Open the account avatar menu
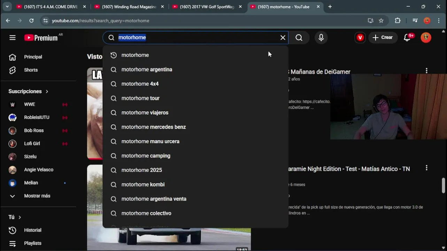 [x=426, y=38]
